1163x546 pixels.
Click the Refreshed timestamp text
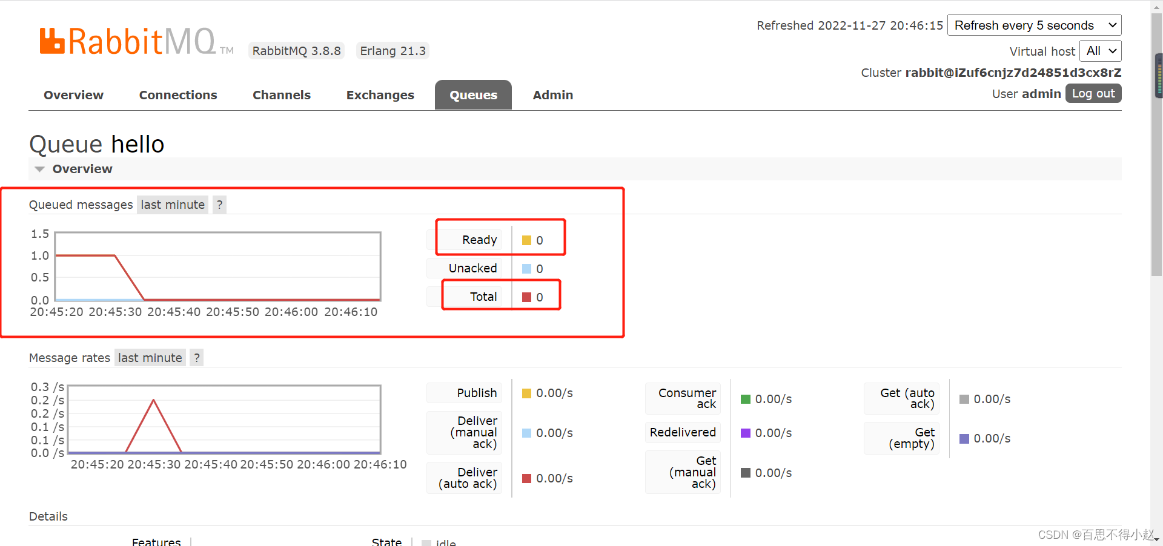click(850, 25)
